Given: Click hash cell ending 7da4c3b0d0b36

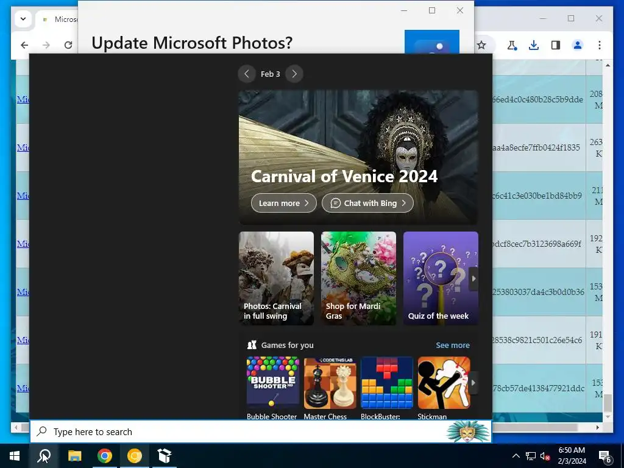Looking at the screenshot, I should coord(539,292).
